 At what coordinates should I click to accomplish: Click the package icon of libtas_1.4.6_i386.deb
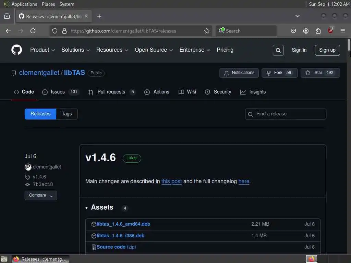94,236
